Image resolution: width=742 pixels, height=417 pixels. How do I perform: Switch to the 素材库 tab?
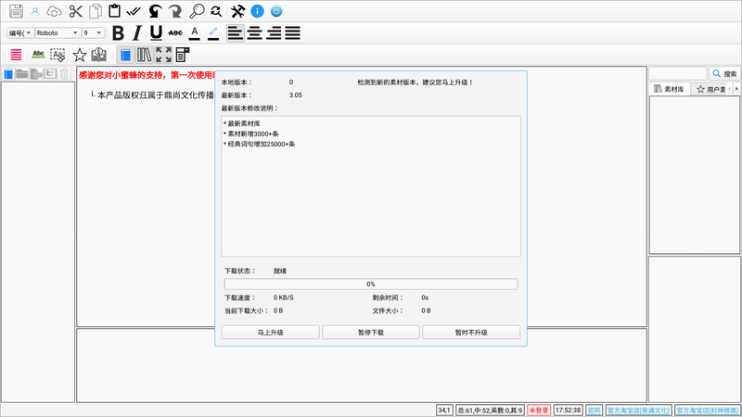[670, 89]
